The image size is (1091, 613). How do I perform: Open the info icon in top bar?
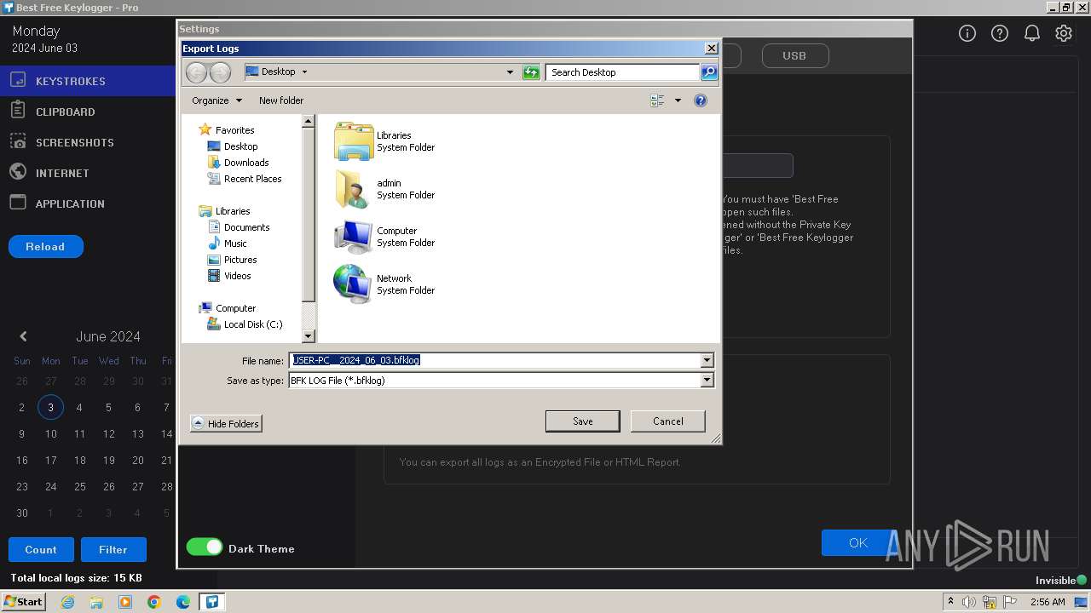[x=967, y=33]
